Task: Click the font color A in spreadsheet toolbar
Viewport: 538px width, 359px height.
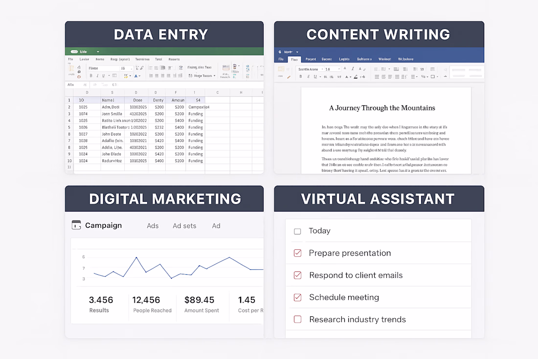Action: (136, 76)
